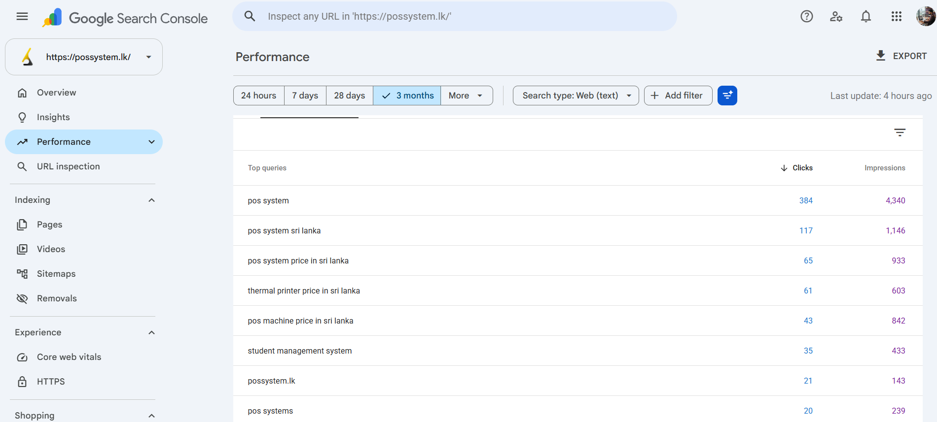Image resolution: width=937 pixels, height=422 pixels.
Task: Collapse the Indexing section
Action: 151,200
